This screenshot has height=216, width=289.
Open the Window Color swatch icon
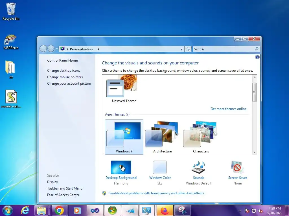(160, 167)
